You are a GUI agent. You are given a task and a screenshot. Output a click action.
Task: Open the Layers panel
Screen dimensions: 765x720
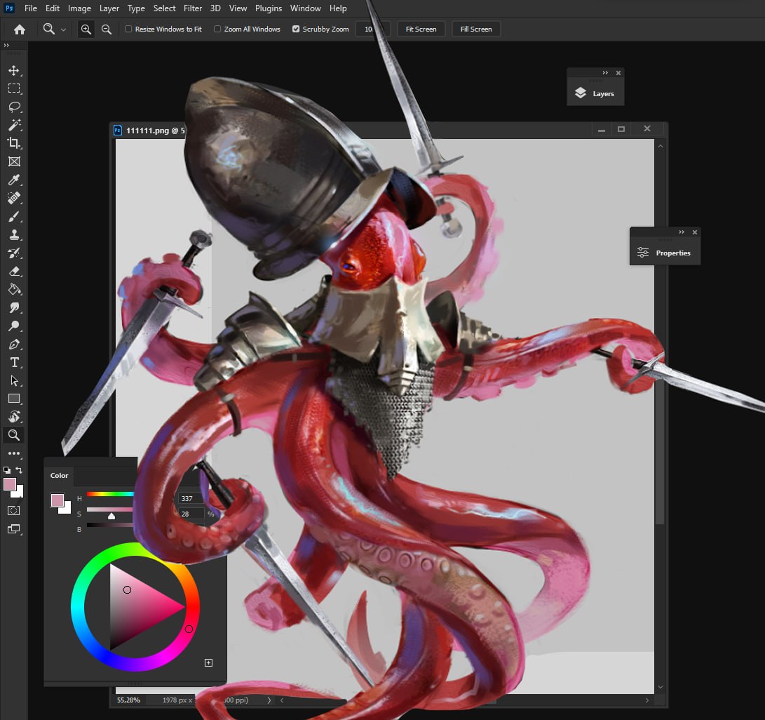point(595,93)
